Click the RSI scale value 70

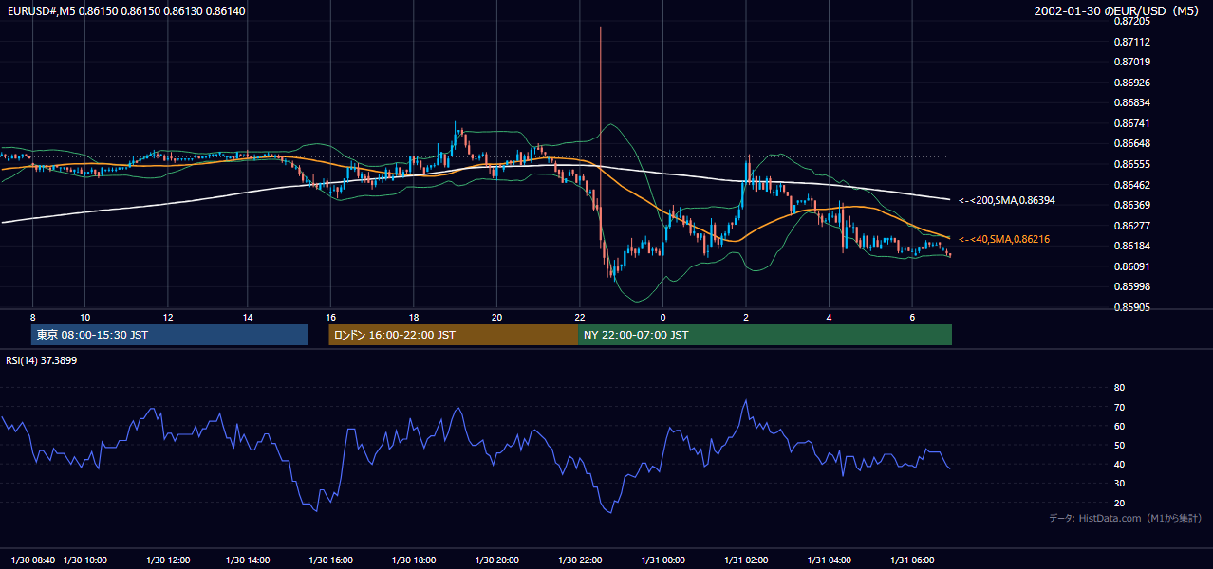pos(1119,407)
